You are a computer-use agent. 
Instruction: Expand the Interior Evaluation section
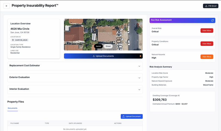pyautogui.click(x=75, y=89)
